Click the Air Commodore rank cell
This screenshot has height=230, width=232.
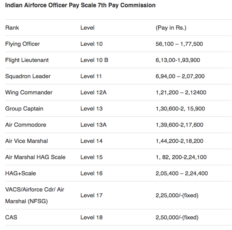[x=25, y=125]
